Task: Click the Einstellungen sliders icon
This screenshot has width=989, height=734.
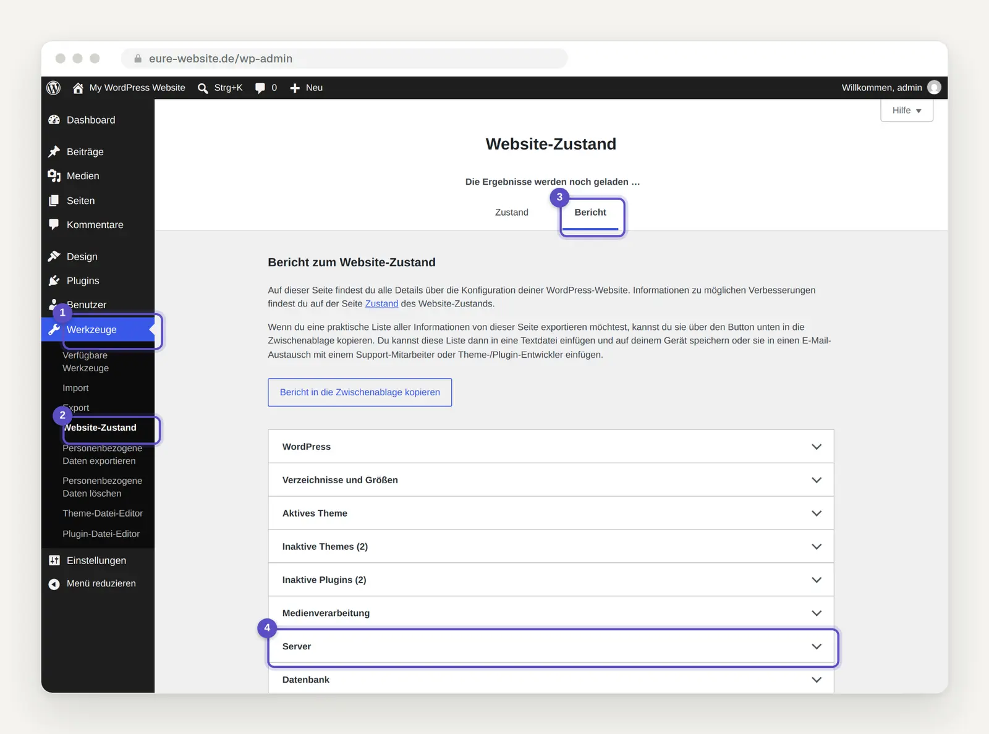Action: (x=54, y=560)
